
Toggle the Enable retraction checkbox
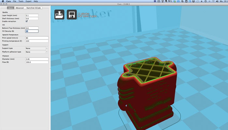click(27, 21)
